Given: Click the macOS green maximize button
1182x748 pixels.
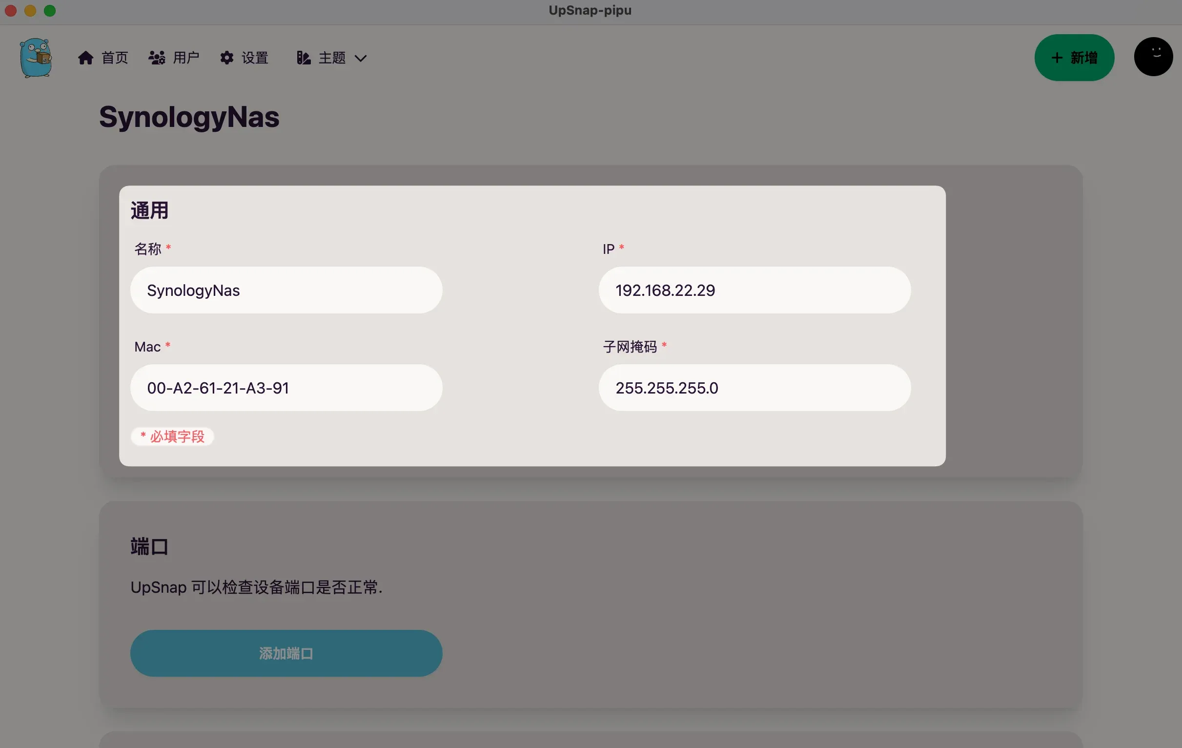Looking at the screenshot, I should [50, 10].
